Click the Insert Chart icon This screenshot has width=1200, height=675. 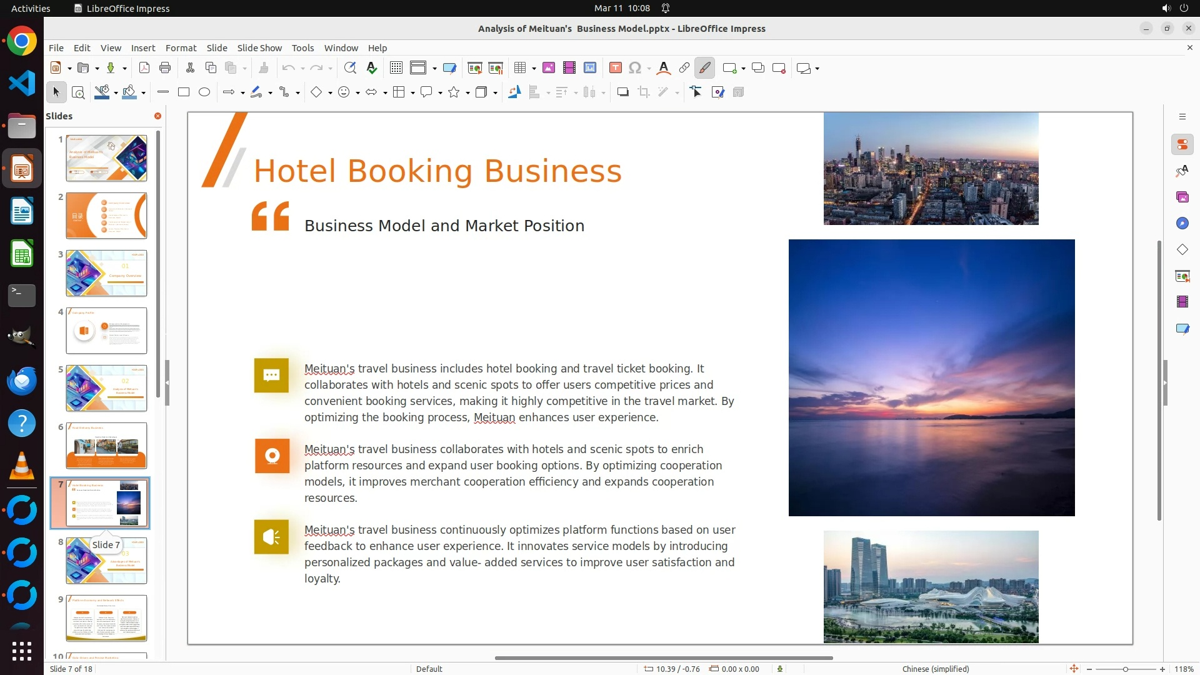[x=589, y=68]
